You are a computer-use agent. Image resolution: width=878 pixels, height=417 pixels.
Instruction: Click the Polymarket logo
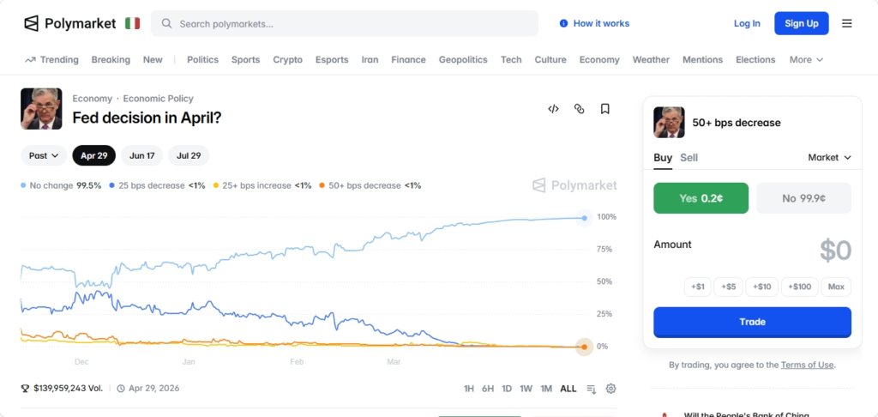tap(70, 23)
